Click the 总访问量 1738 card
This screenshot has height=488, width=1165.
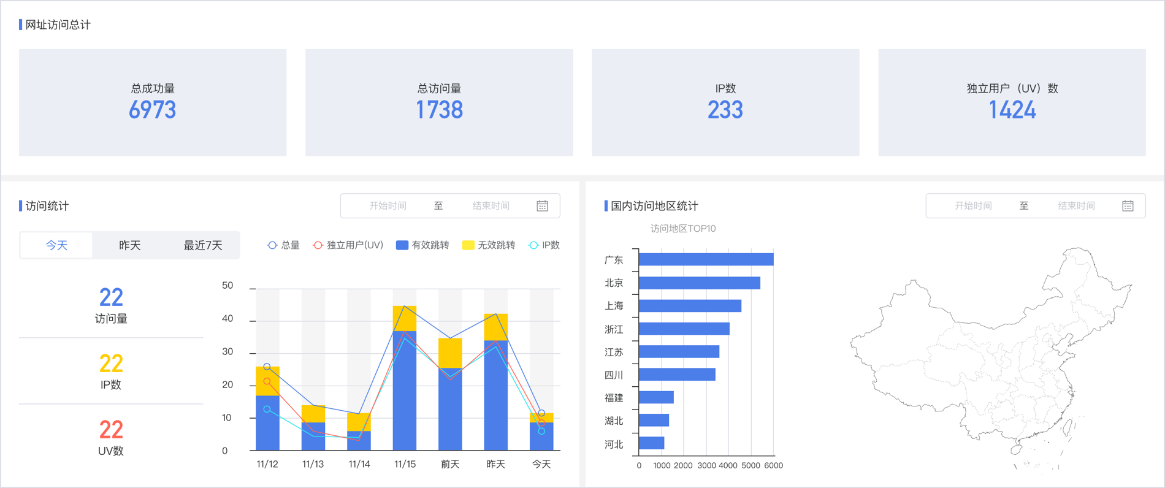click(439, 102)
